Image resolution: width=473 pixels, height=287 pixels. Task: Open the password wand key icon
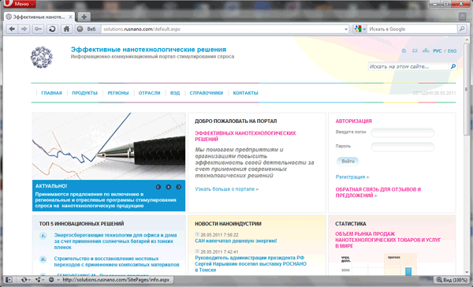[39, 29]
